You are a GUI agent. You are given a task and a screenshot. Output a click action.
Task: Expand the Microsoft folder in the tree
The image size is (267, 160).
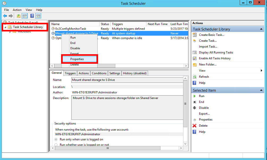click(10, 32)
